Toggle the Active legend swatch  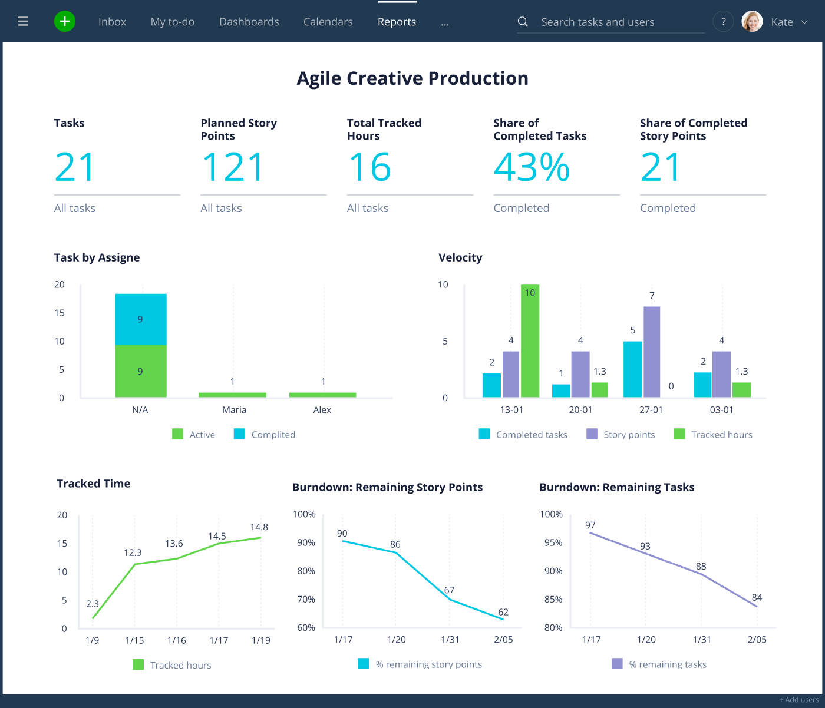click(177, 434)
